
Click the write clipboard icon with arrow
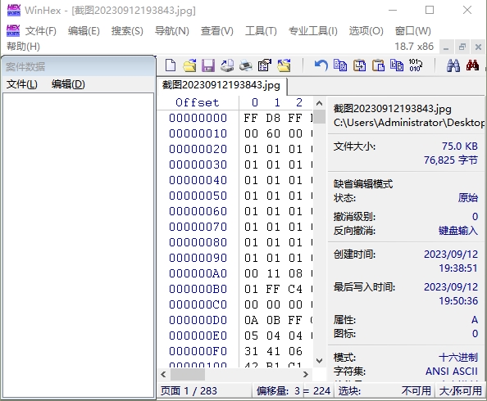(x=359, y=65)
